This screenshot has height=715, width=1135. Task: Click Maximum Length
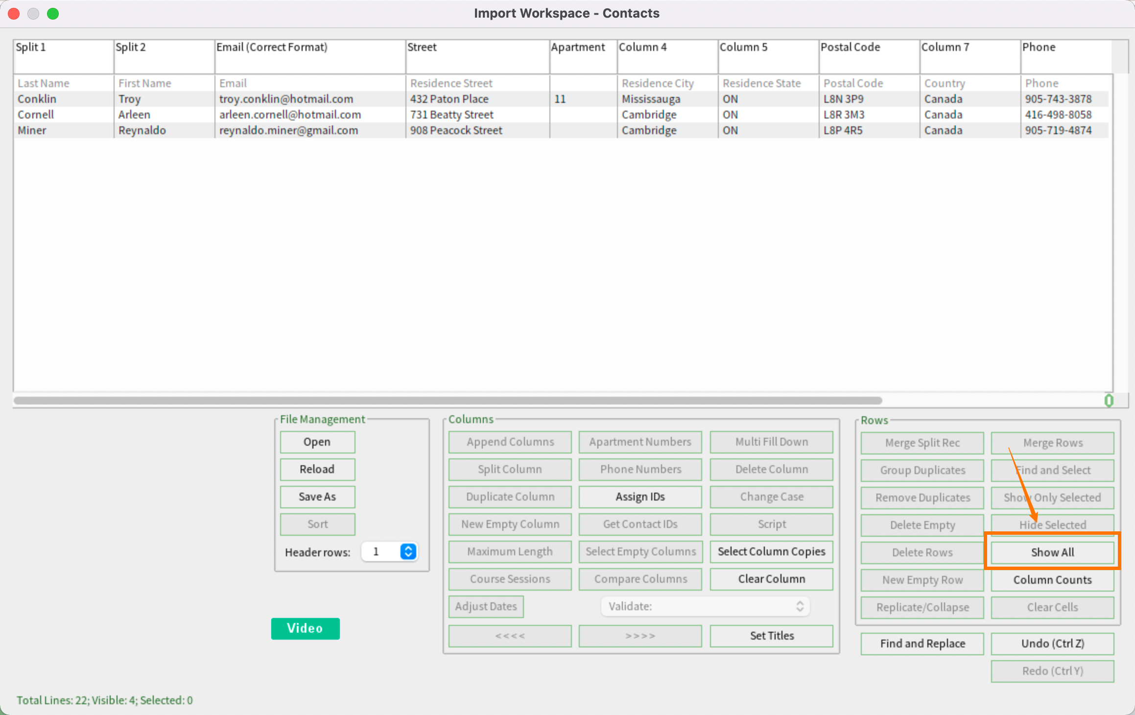click(510, 552)
